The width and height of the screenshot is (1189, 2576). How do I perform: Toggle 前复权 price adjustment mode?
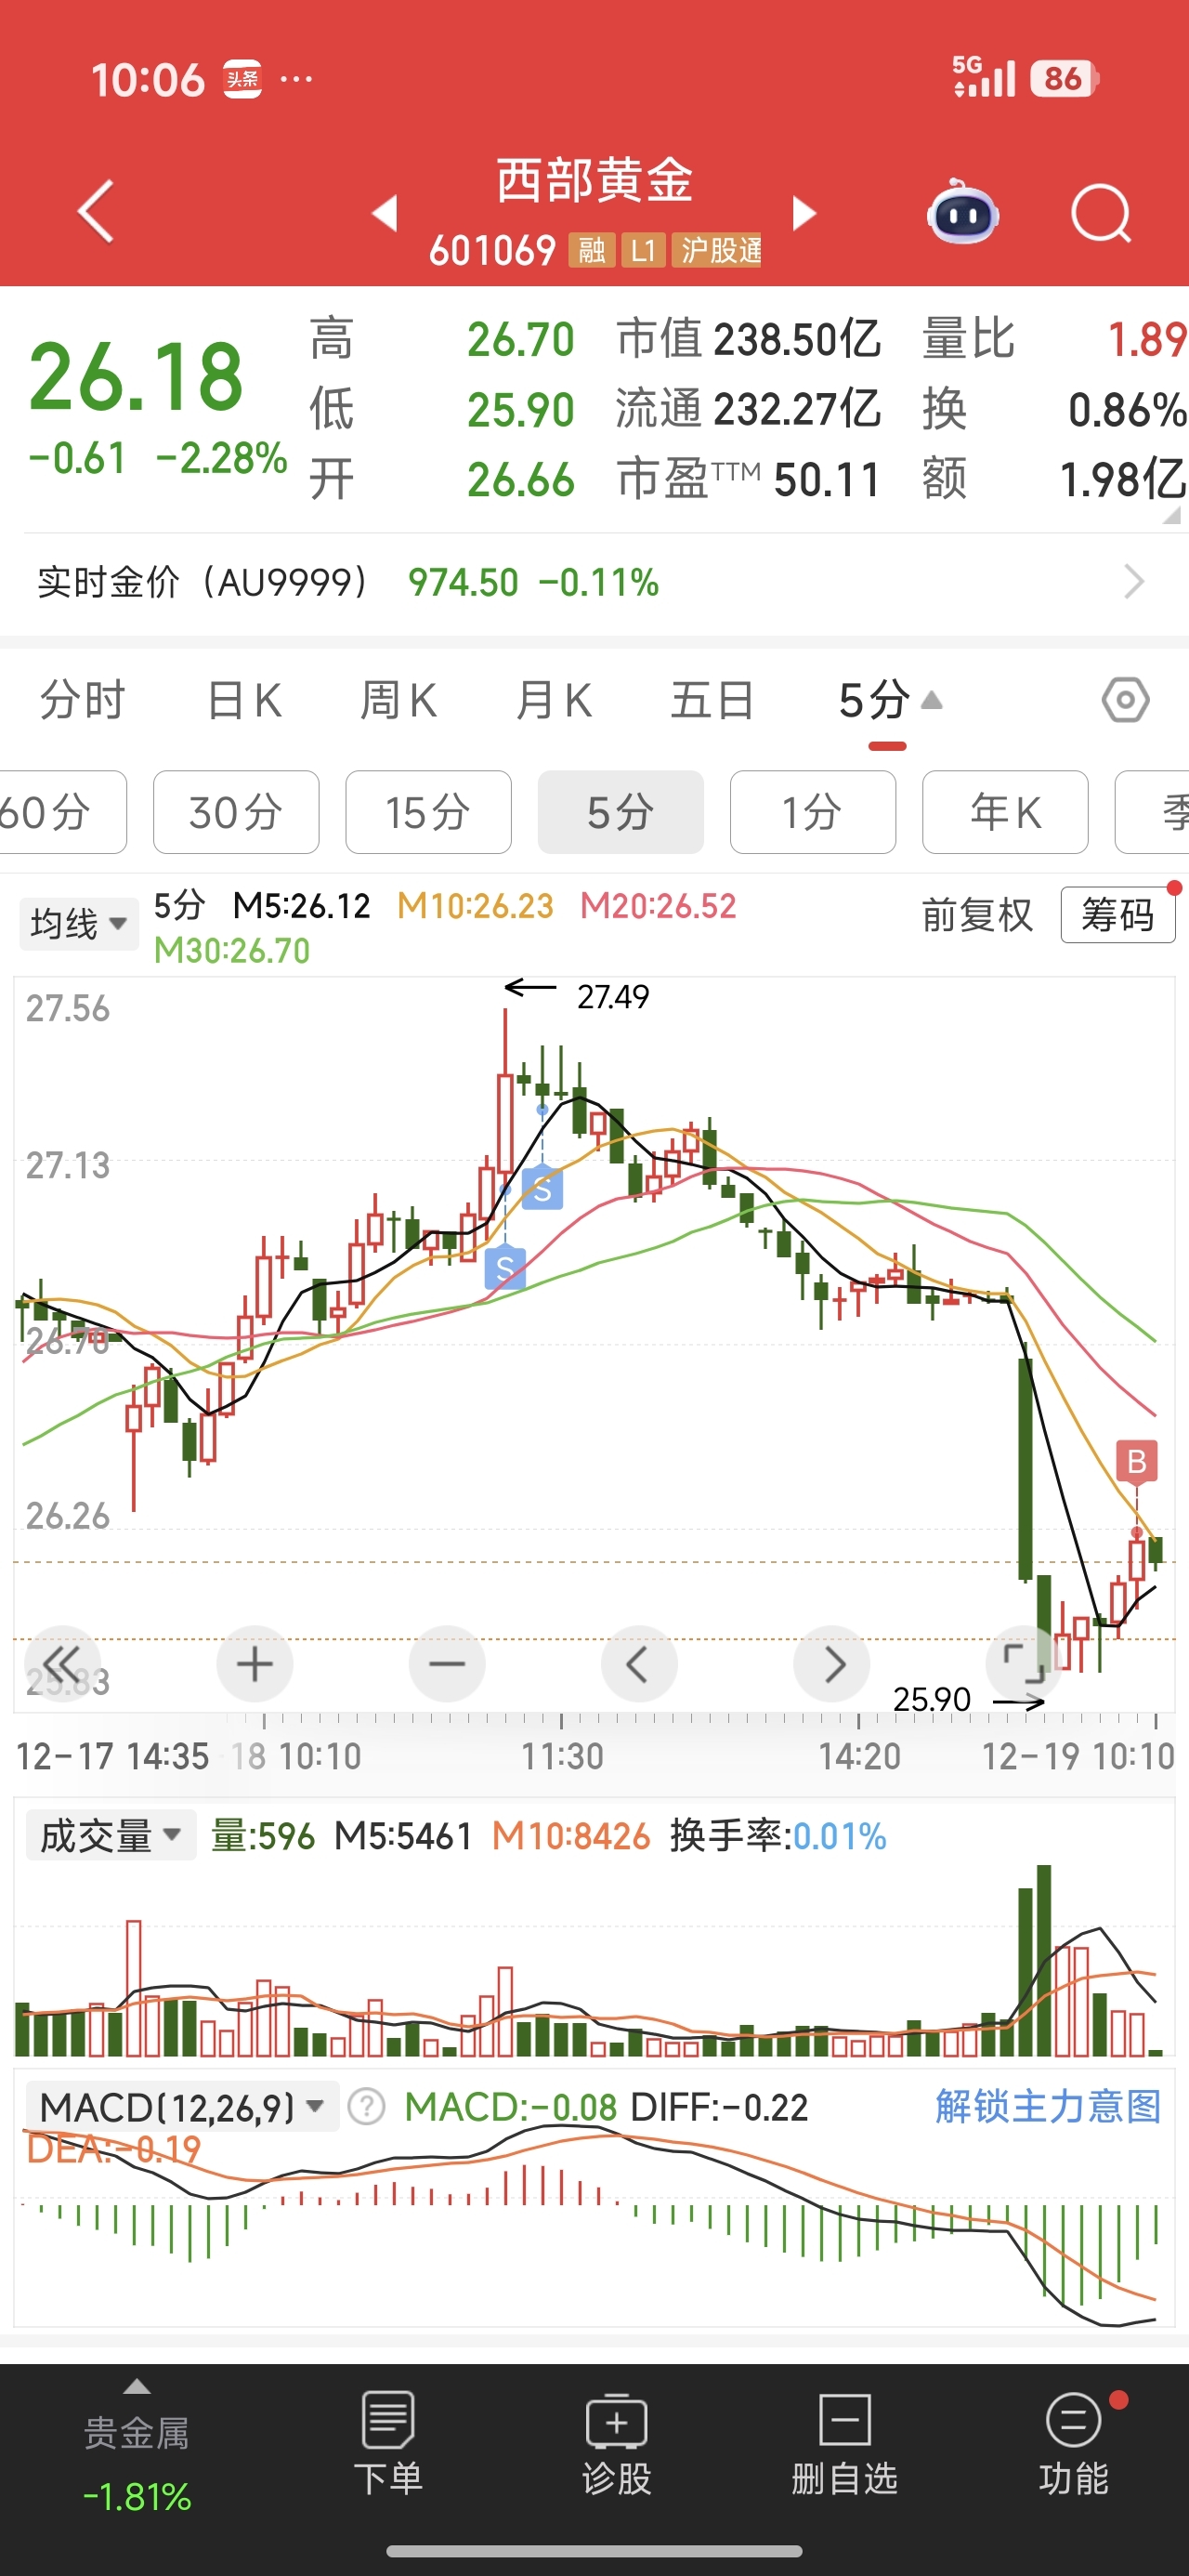[x=976, y=915]
